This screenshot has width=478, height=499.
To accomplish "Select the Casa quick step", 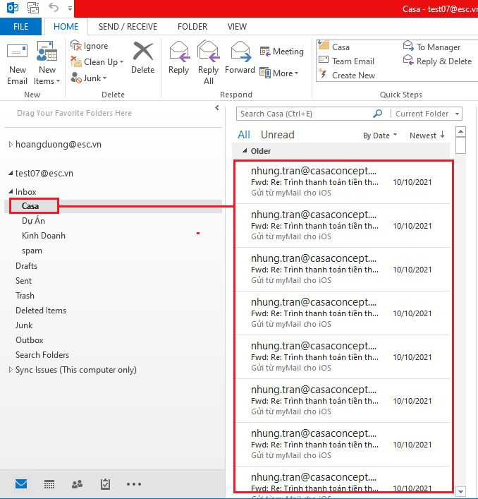I will pos(333,47).
